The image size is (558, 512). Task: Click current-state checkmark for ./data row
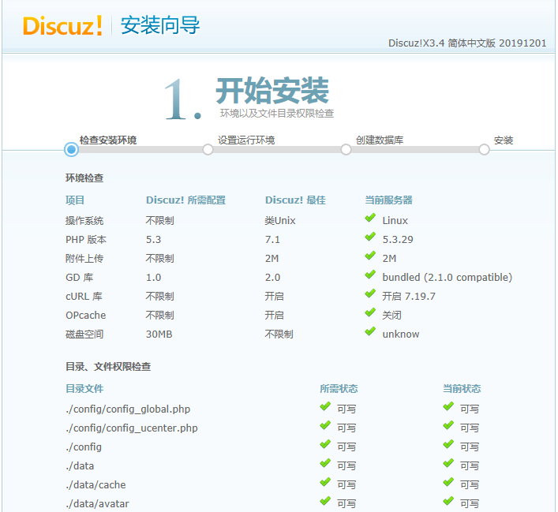coord(448,463)
